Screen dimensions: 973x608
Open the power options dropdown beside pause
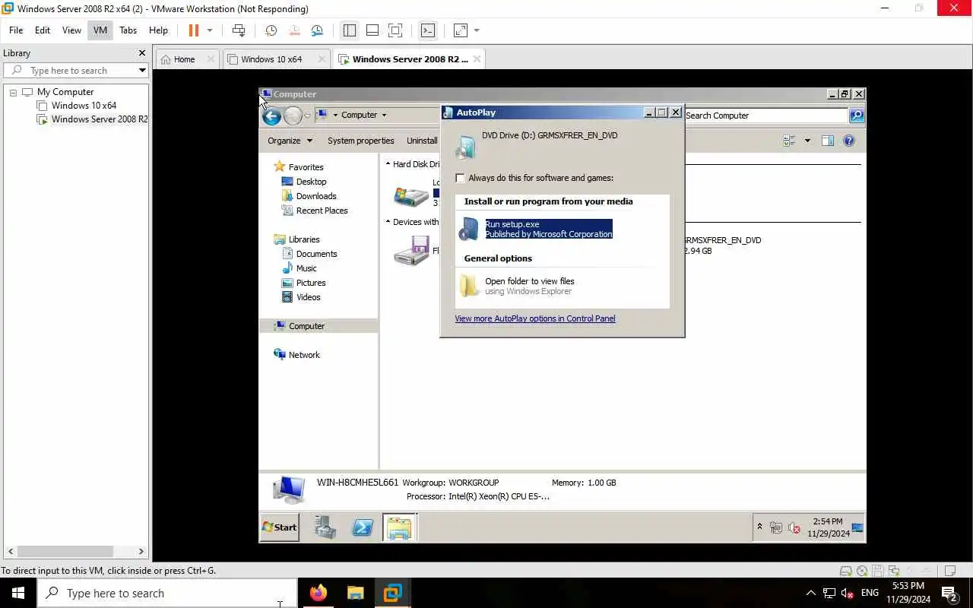click(210, 30)
